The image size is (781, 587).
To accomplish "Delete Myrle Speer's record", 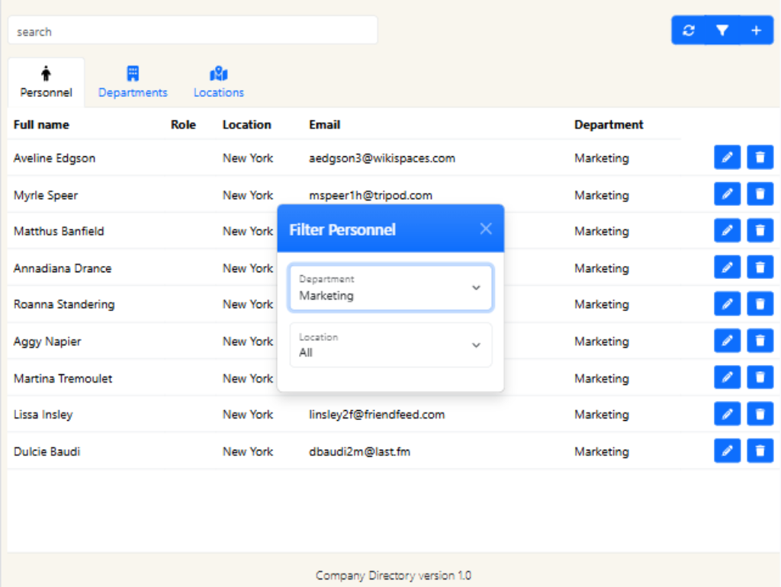I will [x=760, y=194].
